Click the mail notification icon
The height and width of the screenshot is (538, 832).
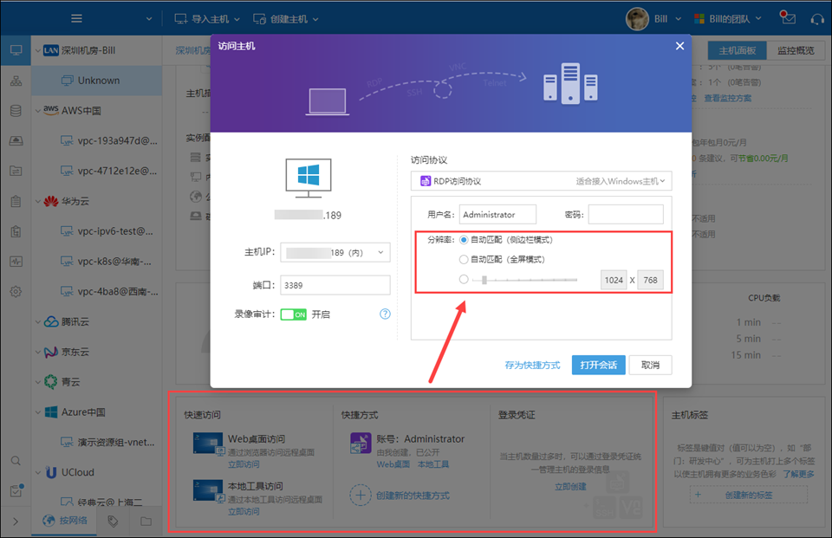pos(787,18)
